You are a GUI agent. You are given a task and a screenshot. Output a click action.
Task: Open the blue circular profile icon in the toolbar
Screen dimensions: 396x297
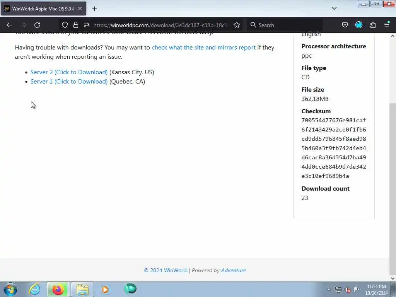(x=359, y=25)
